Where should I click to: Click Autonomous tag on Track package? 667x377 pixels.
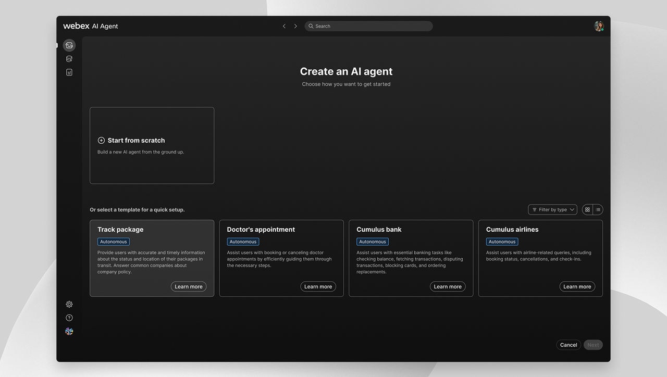click(x=114, y=242)
